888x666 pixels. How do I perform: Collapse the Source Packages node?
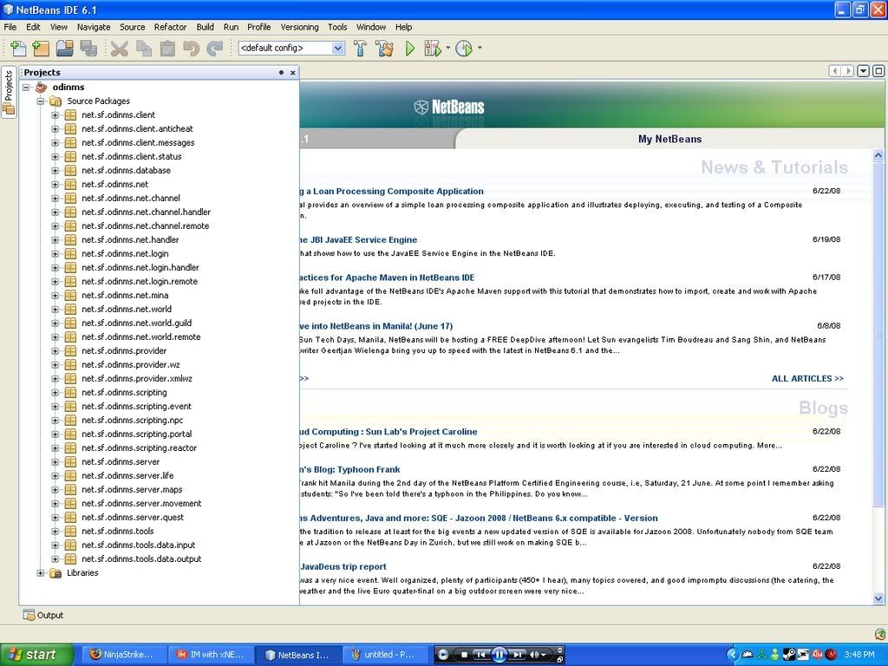[41, 101]
